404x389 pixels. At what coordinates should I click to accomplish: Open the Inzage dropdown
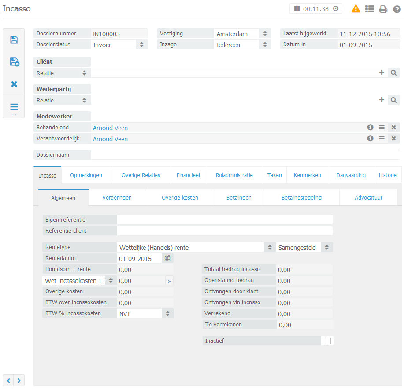click(242, 45)
